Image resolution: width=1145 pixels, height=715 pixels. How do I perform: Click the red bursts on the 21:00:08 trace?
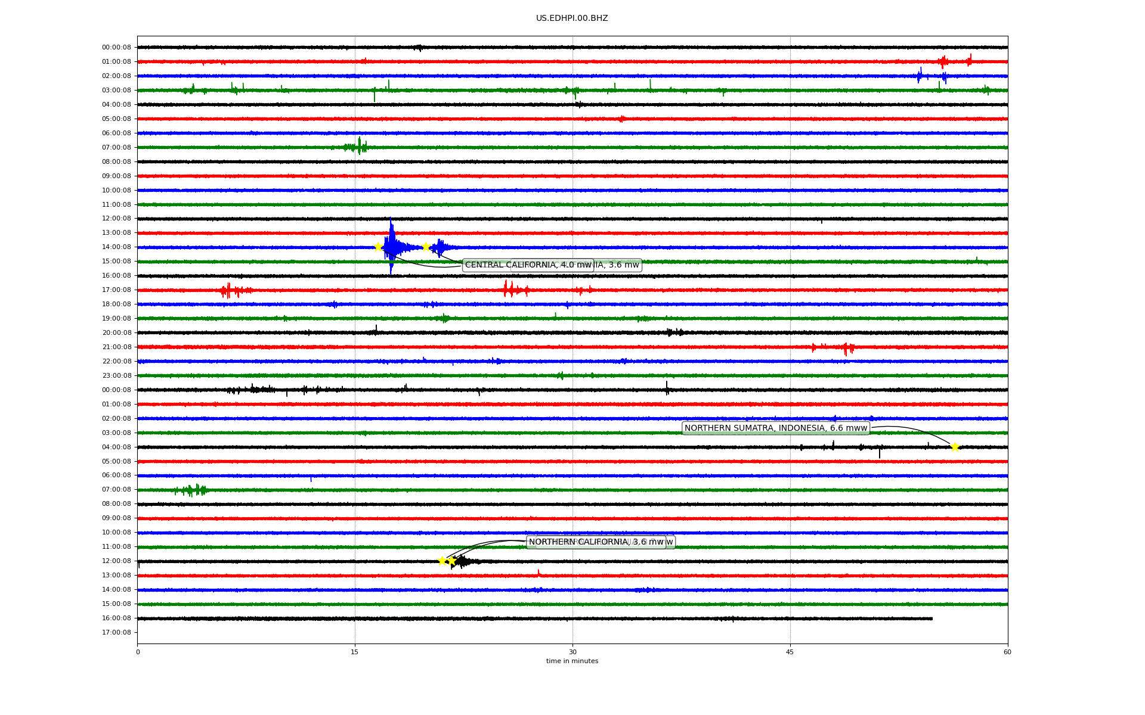(x=846, y=348)
